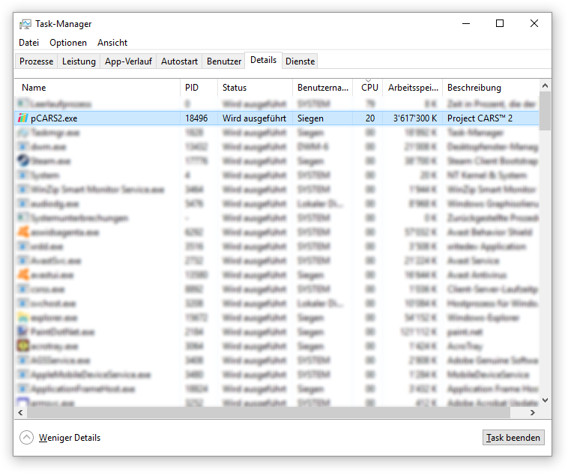
Task: Click the Task-Manager icon in title bar
Action: (25, 23)
